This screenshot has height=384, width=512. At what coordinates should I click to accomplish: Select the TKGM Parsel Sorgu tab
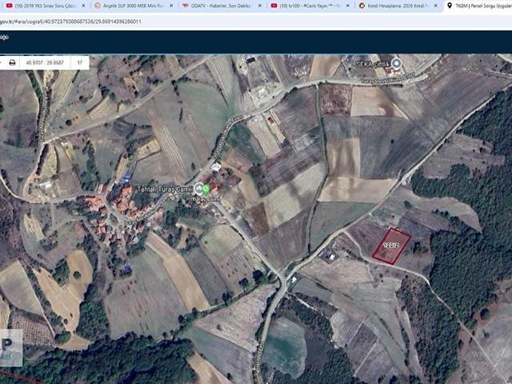(x=478, y=6)
